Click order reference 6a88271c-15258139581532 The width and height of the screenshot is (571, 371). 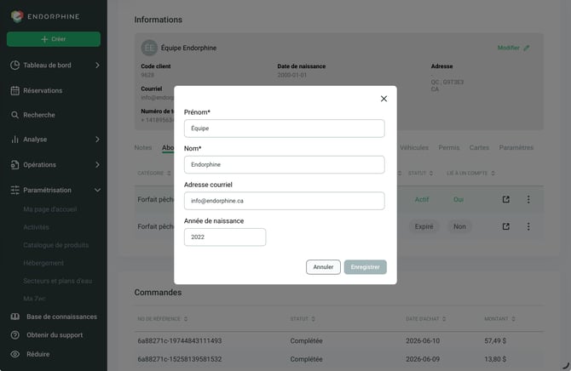[x=180, y=359]
